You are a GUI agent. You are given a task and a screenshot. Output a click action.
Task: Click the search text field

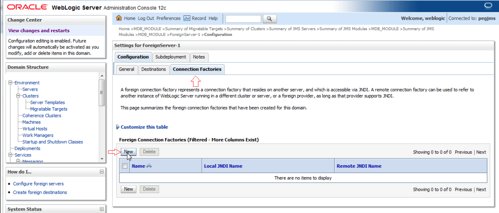tap(243, 19)
